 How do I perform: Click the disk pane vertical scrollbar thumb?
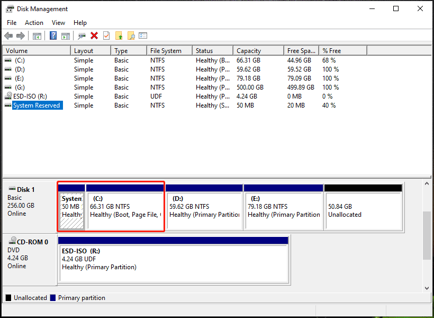[427, 236]
